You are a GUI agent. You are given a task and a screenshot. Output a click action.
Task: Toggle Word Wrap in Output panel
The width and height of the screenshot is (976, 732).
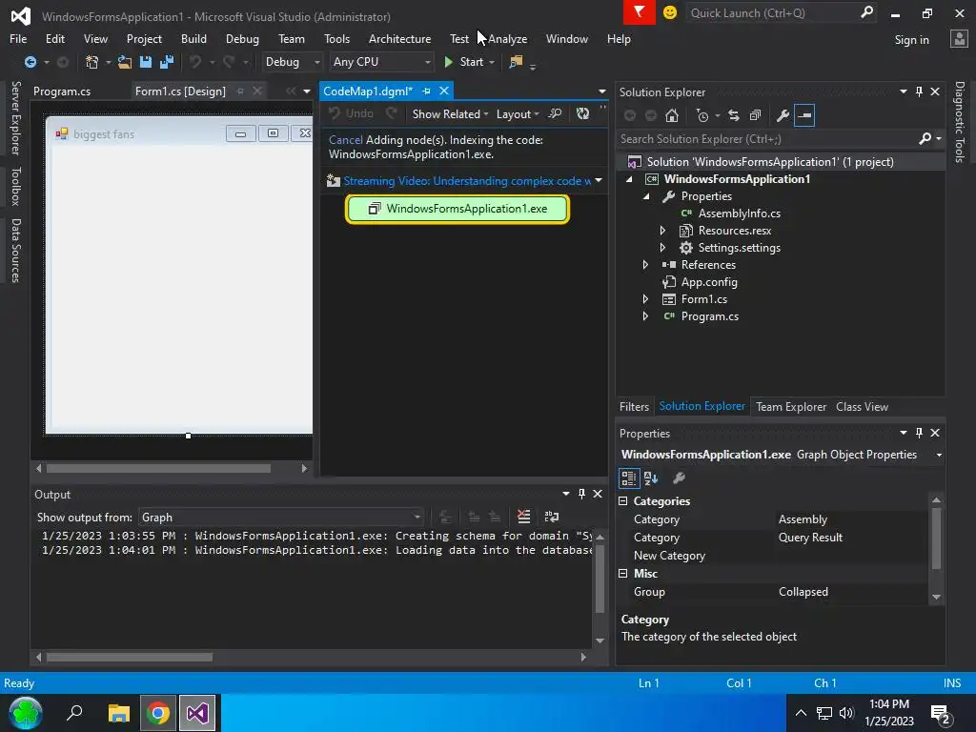552,517
